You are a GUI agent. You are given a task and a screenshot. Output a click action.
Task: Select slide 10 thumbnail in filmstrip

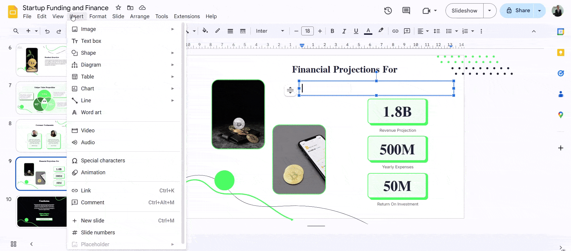42,211
